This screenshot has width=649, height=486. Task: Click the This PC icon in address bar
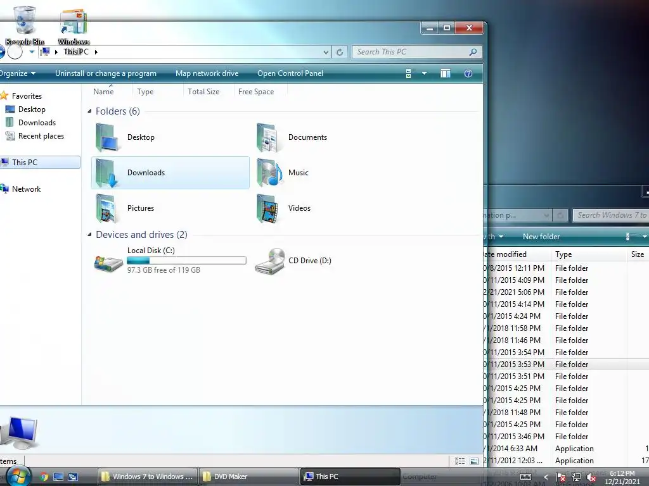click(x=45, y=52)
